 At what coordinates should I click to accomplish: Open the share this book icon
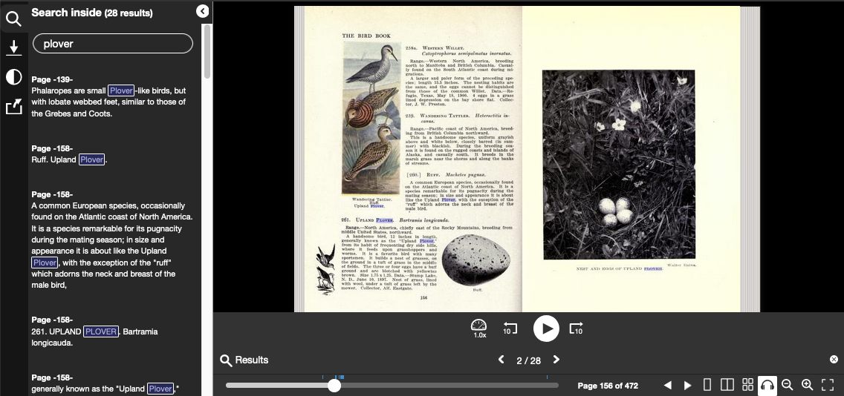[13, 106]
